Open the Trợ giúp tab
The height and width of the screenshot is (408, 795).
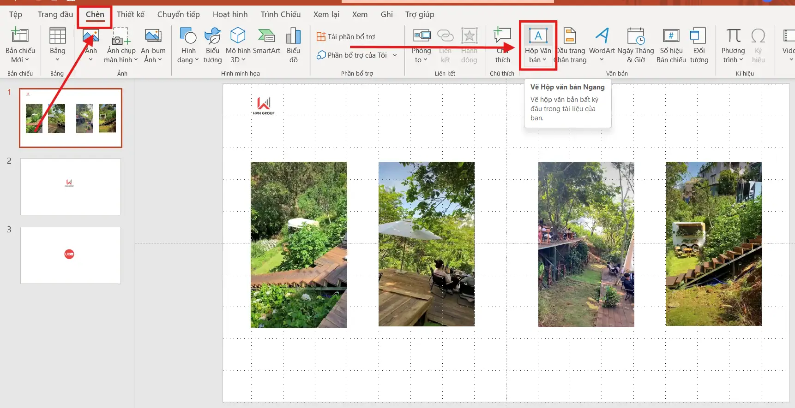420,14
